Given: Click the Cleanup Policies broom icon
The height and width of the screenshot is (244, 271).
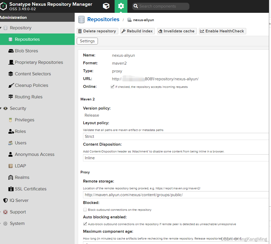Looking at the screenshot, I should point(11,85).
